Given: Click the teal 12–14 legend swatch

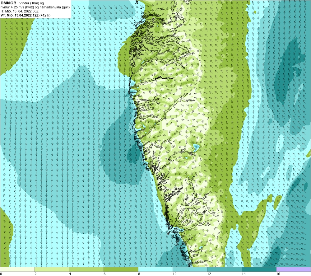Looking at the screenshot, I should coord(224,269).
